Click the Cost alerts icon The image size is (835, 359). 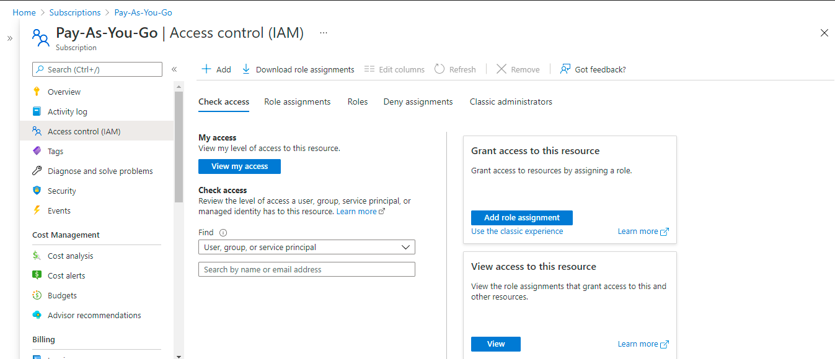coord(37,275)
